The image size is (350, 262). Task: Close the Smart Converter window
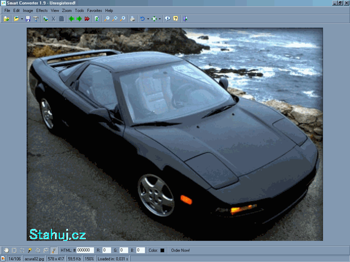(x=346, y=3)
